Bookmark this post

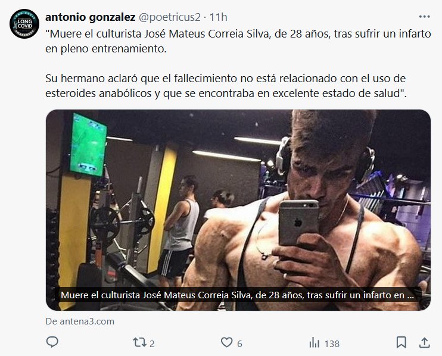click(401, 342)
